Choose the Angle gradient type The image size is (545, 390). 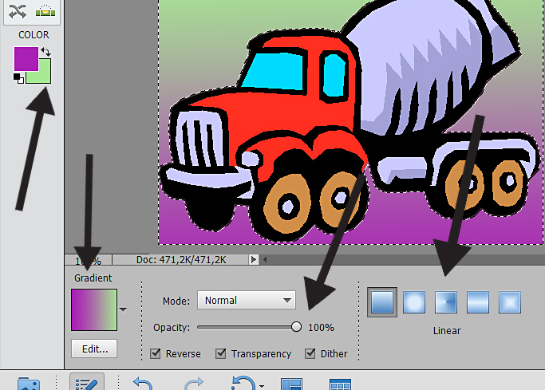click(445, 302)
